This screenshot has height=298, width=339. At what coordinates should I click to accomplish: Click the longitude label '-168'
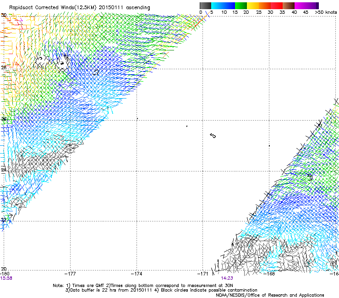pyautogui.click(x=269, y=274)
